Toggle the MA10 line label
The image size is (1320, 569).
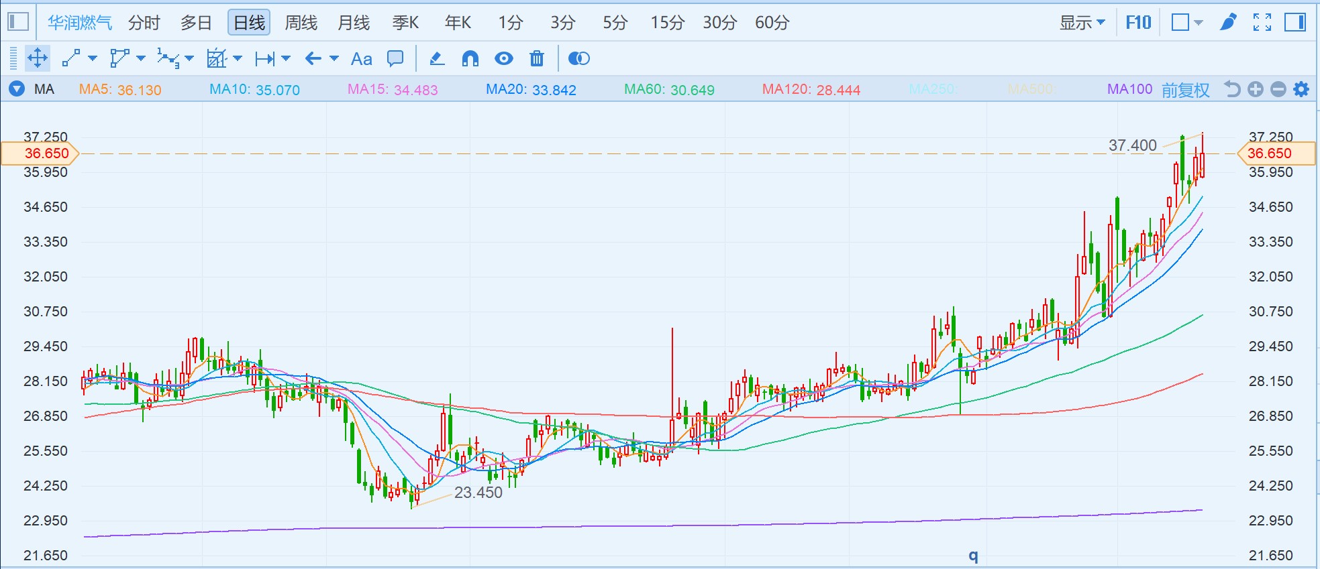(254, 90)
